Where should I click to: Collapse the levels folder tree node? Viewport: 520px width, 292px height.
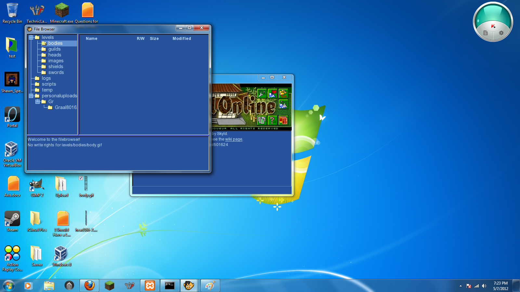click(x=31, y=38)
